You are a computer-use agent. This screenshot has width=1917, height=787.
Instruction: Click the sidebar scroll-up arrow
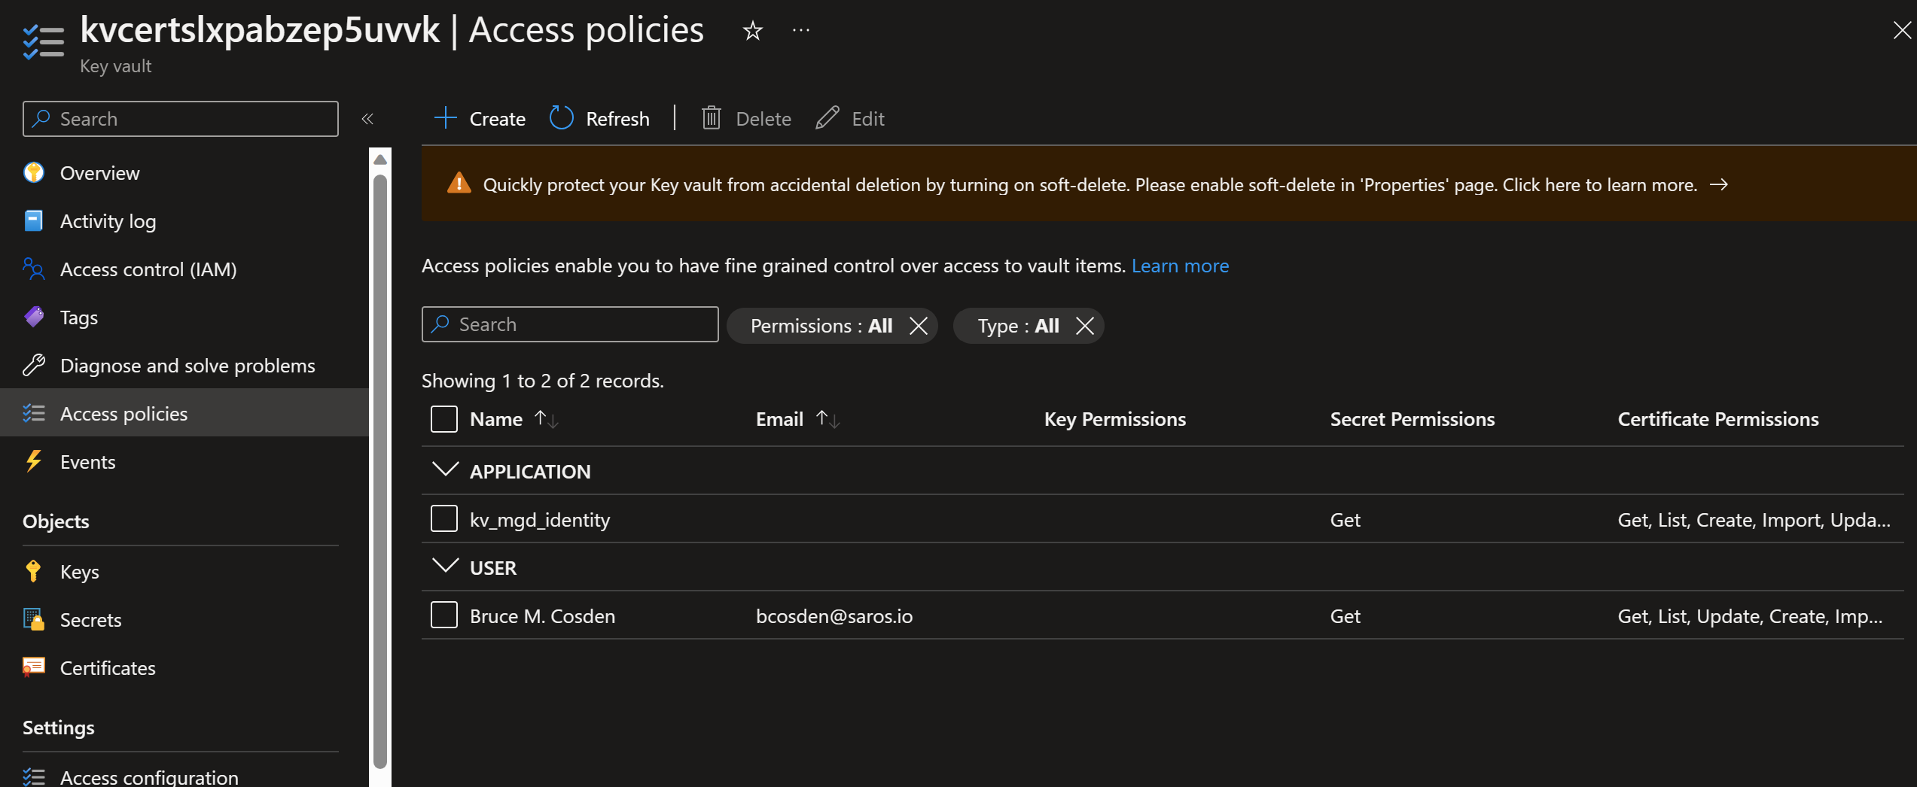coord(380,159)
